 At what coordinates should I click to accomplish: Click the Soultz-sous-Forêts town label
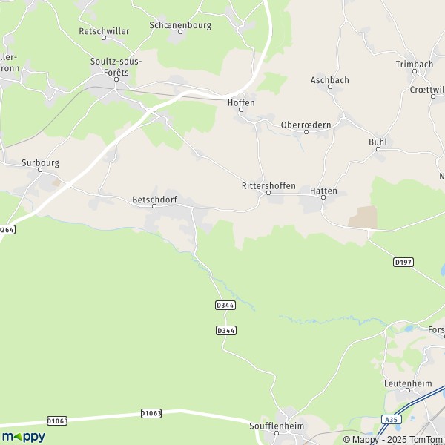[116, 67]
